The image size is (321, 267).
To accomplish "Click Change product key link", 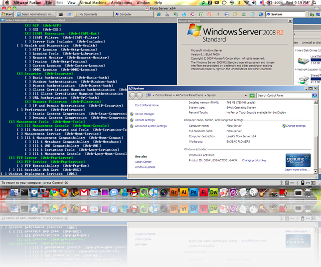I will click(254, 160).
